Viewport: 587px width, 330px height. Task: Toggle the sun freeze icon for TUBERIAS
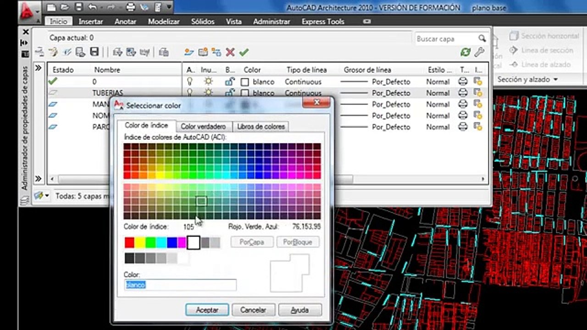pyautogui.click(x=209, y=93)
